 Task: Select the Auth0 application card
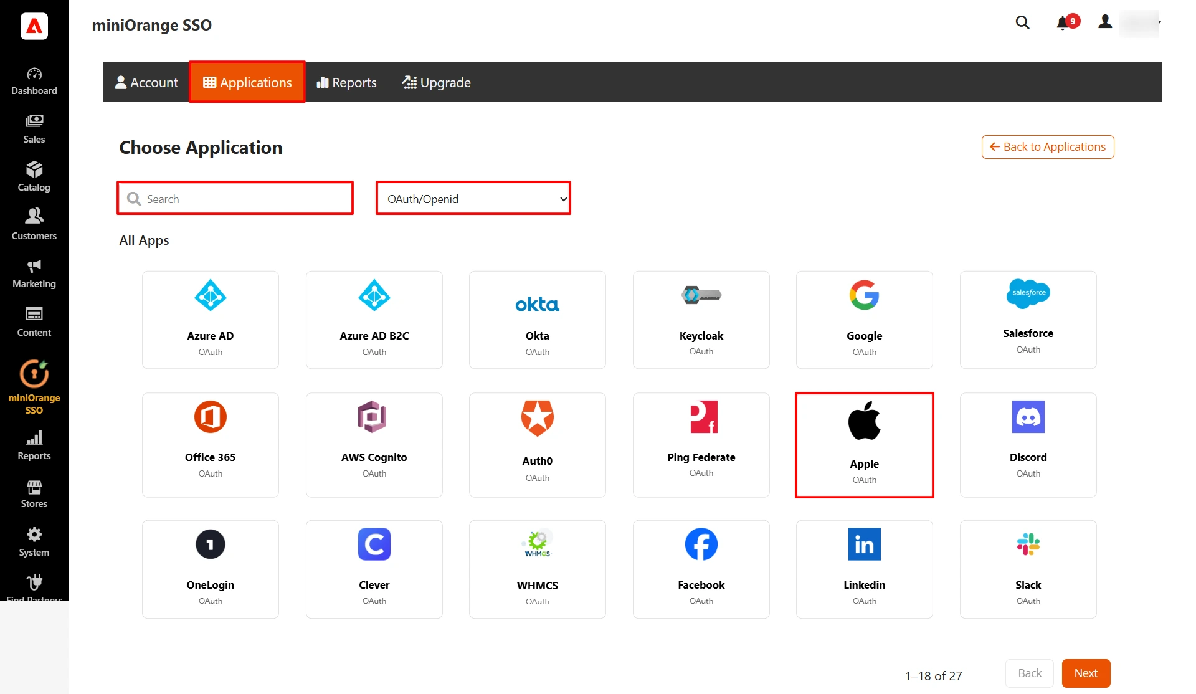[x=538, y=445]
